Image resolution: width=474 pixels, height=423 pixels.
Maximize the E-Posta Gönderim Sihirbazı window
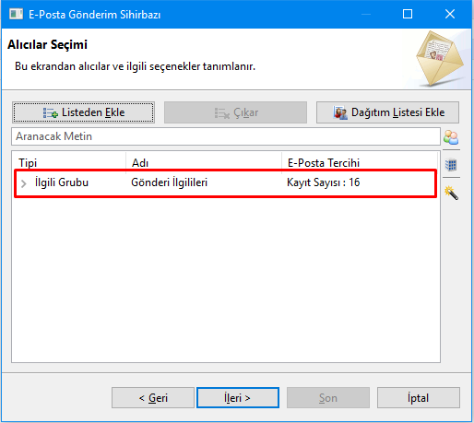pos(408,14)
